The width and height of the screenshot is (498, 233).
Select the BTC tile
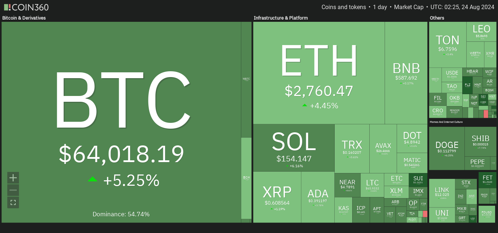tap(121, 122)
